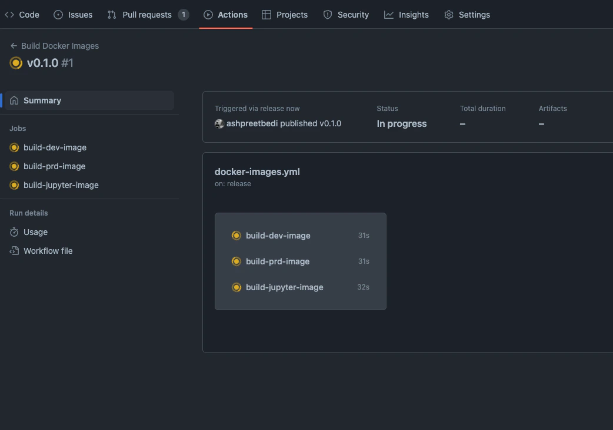Image resolution: width=613 pixels, height=430 pixels.
Task: Click the Insights graph icon
Action: point(388,14)
